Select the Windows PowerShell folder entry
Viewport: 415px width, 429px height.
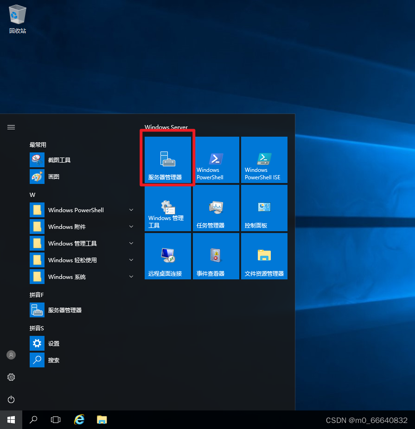click(x=82, y=210)
